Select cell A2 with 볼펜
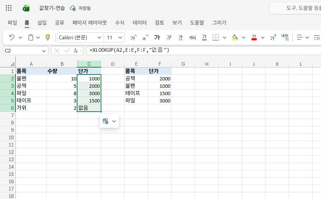Image resolution: width=321 pixels, height=199 pixels. click(x=31, y=79)
